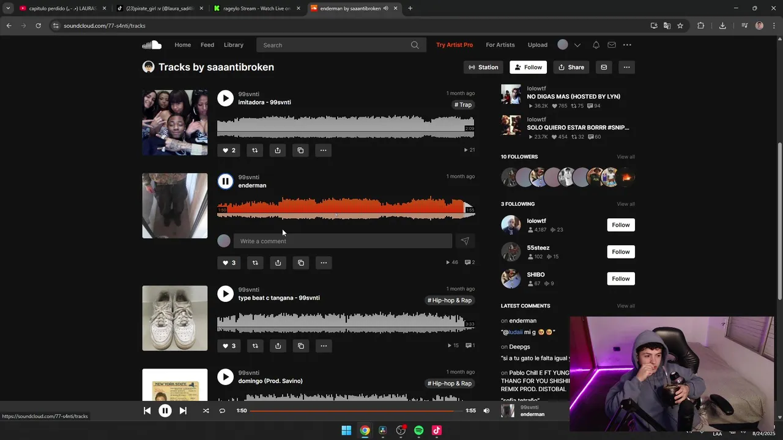783x440 pixels.
Task: Click the Share profile button
Action: pos(571,67)
